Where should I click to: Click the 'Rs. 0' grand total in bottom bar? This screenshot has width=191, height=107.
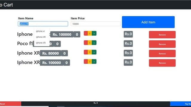point(95,103)
